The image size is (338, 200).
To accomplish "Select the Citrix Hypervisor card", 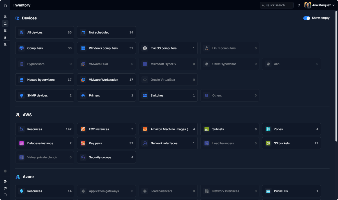I will pos(230,64).
